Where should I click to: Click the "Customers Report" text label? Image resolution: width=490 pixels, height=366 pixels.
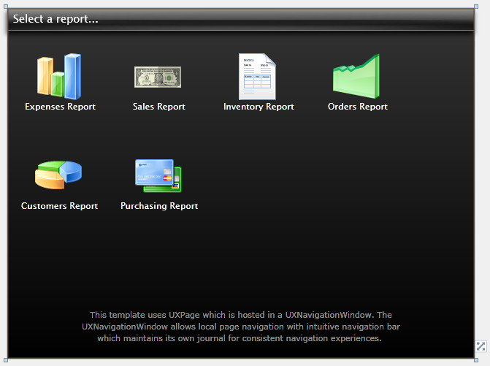(x=59, y=206)
